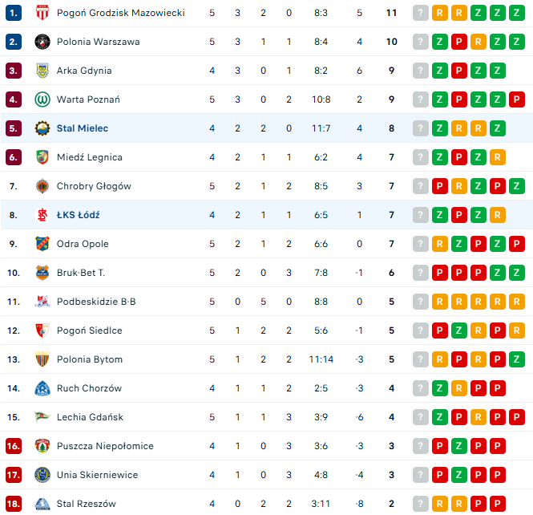The image size is (533, 515).
Task: Click the red rank 18 relegation badge
Action: (x=14, y=504)
